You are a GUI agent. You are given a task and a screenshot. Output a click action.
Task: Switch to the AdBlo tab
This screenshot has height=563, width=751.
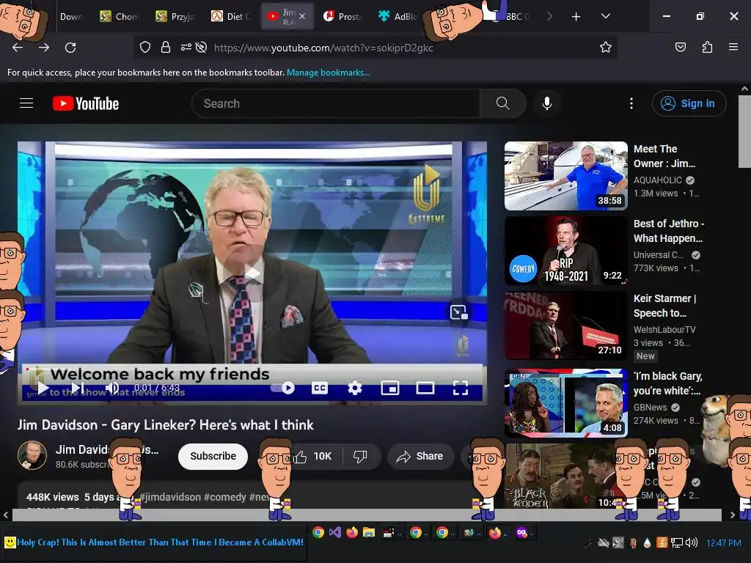point(398,16)
